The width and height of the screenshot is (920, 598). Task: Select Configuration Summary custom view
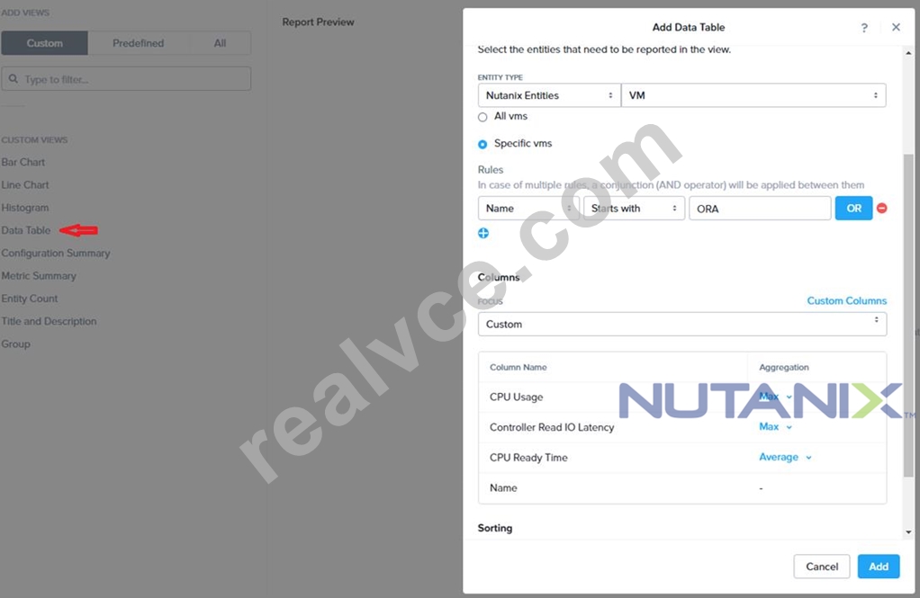coord(56,254)
